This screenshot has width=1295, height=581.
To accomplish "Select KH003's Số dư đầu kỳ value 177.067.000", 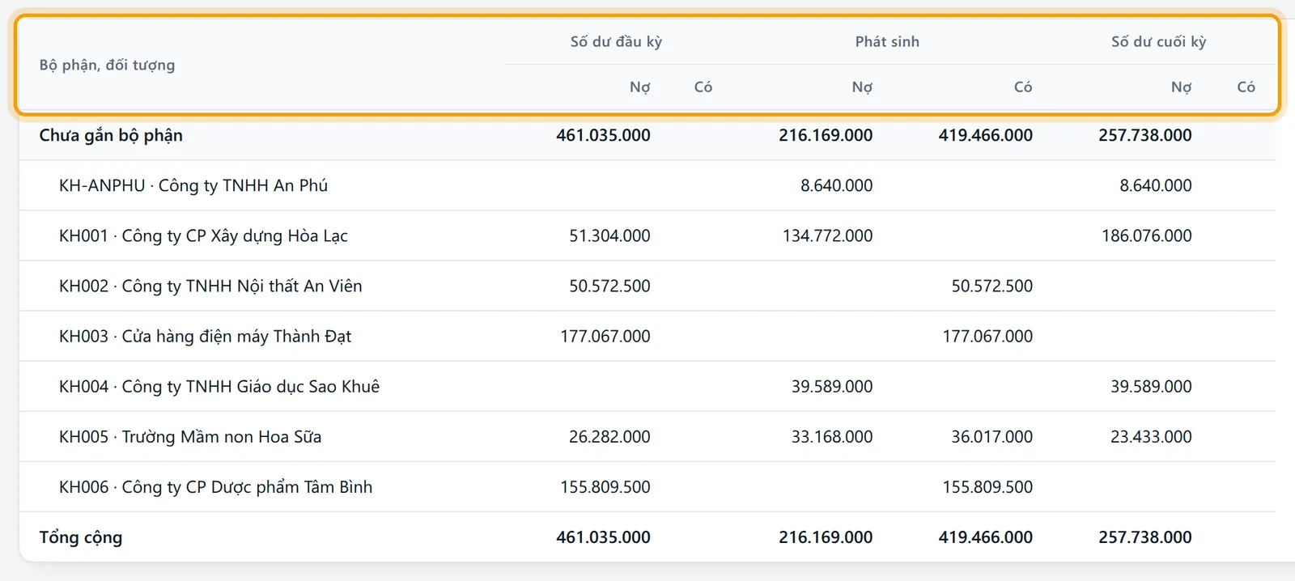I will point(605,336).
